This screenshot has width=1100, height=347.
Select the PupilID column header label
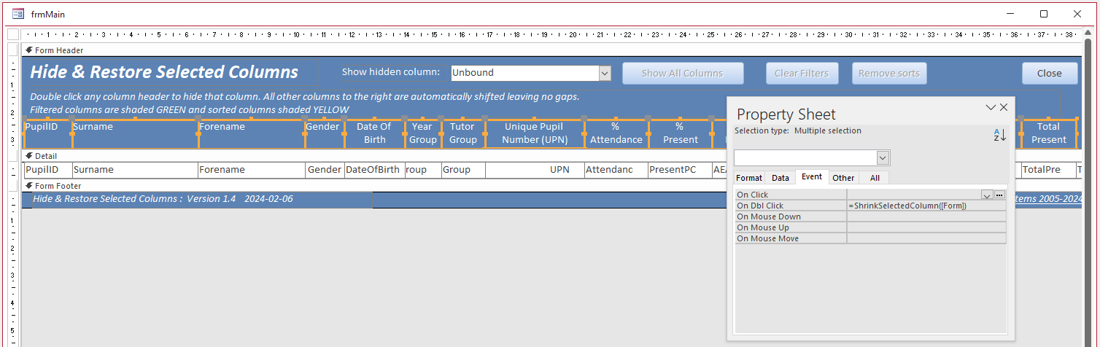click(x=47, y=133)
